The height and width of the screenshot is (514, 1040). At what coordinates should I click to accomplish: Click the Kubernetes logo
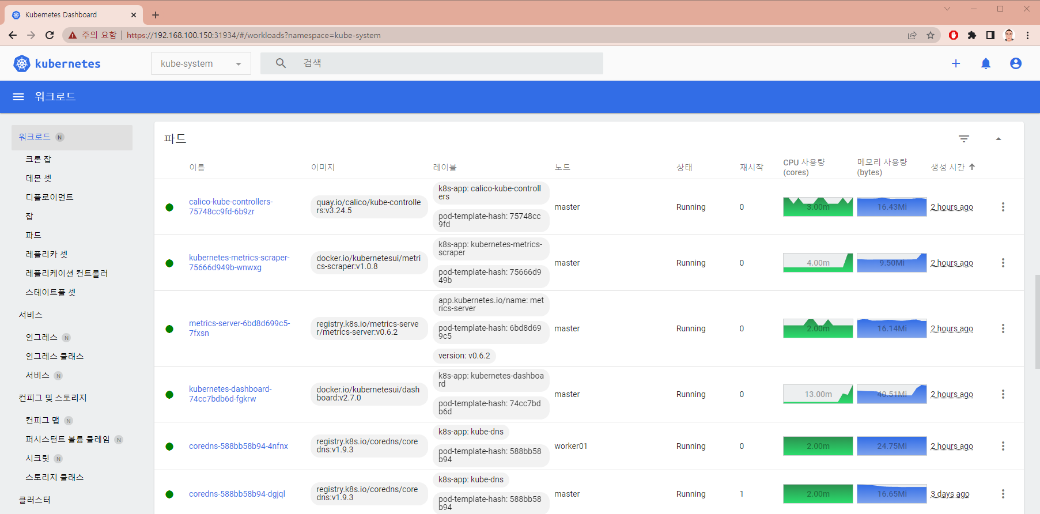click(56, 63)
